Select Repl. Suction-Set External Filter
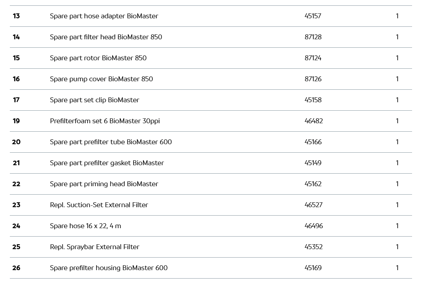Viewport: 421px width, 288px height. tap(99, 205)
